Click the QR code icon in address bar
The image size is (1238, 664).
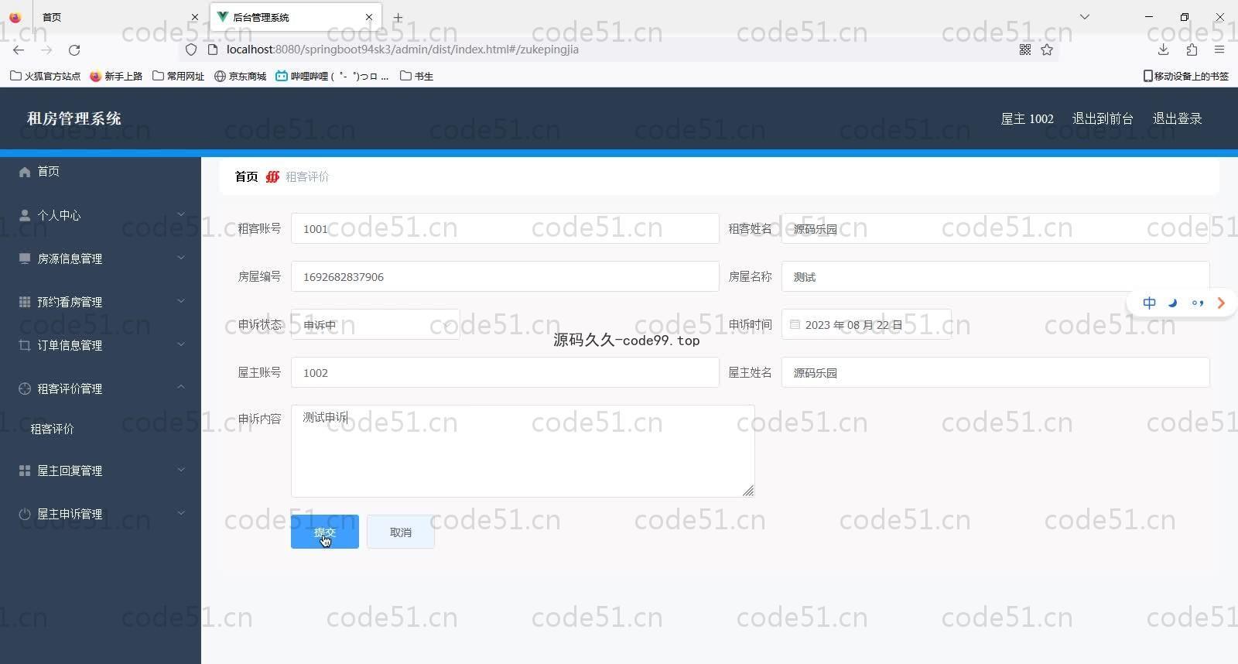click(x=1025, y=50)
